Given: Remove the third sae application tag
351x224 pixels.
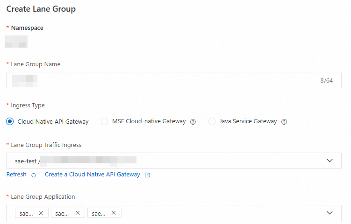Looking at the screenshot, I should (x=114, y=213).
